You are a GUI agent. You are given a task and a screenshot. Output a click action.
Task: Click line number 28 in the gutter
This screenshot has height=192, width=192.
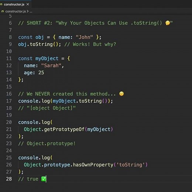click(x=9, y=179)
